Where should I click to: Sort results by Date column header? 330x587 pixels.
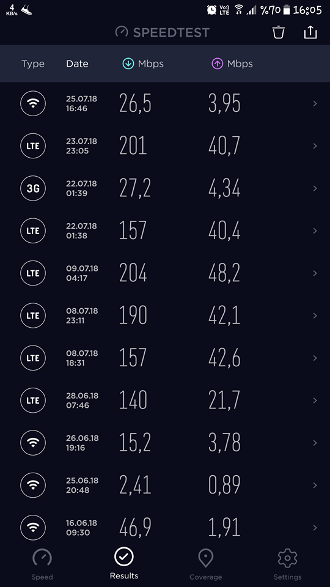point(77,64)
